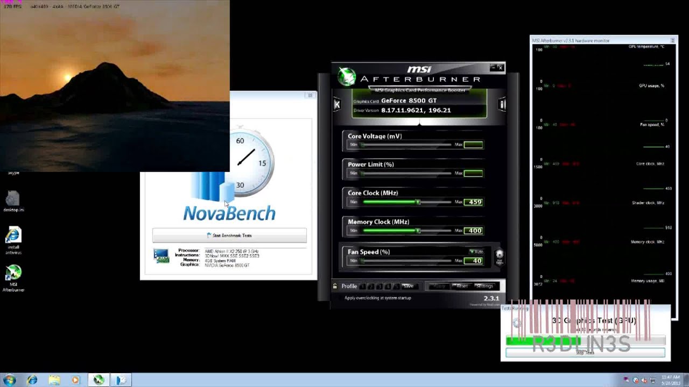Click the Afterburner profile lock icon
689x387 pixels.
(x=335, y=286)
